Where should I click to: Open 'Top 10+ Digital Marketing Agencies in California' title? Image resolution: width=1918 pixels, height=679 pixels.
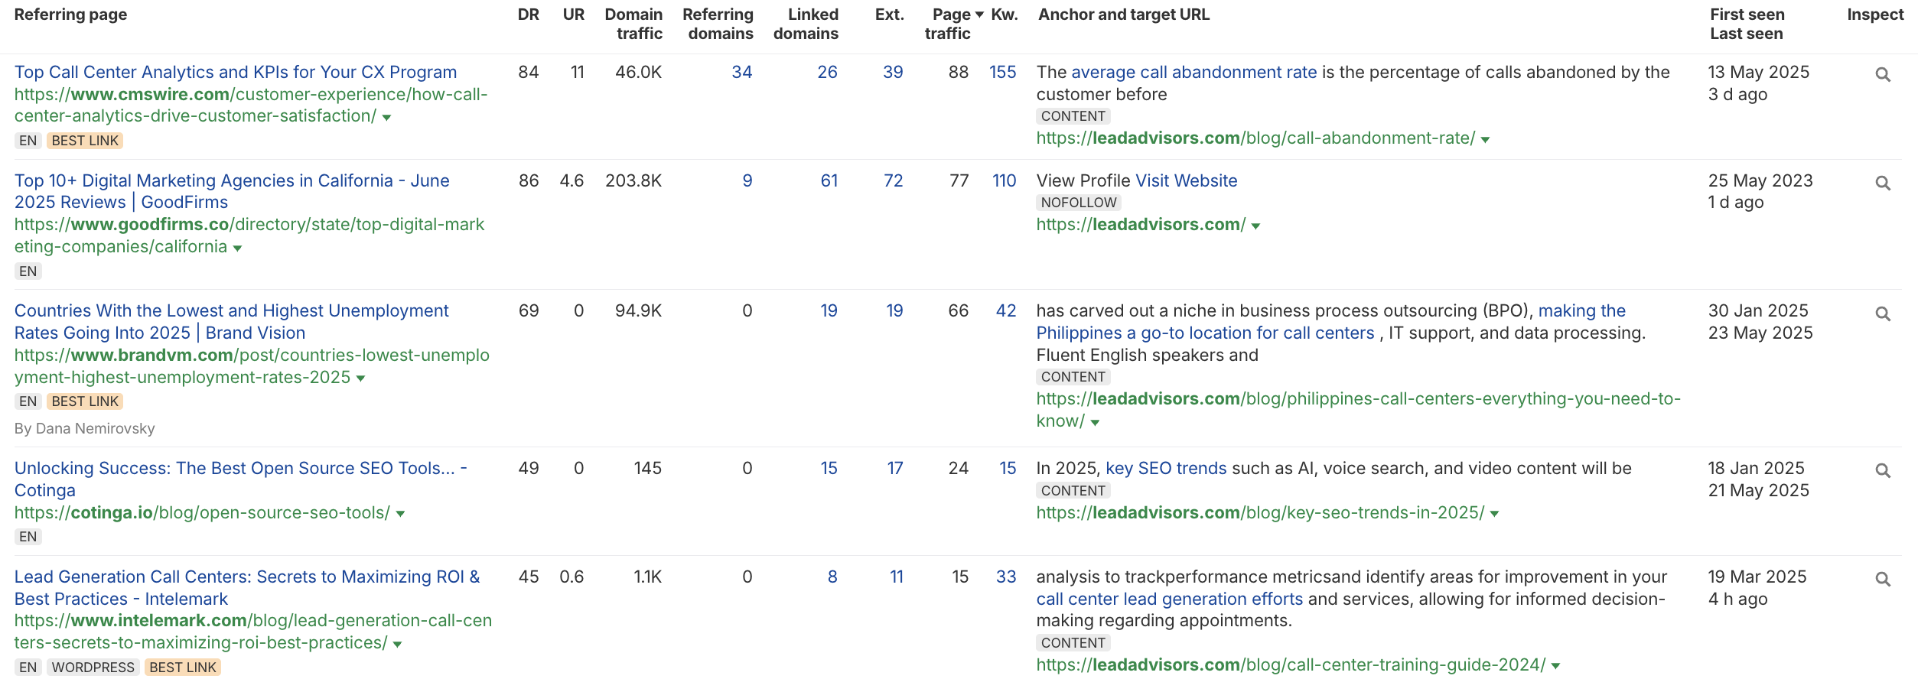[232, 191]
